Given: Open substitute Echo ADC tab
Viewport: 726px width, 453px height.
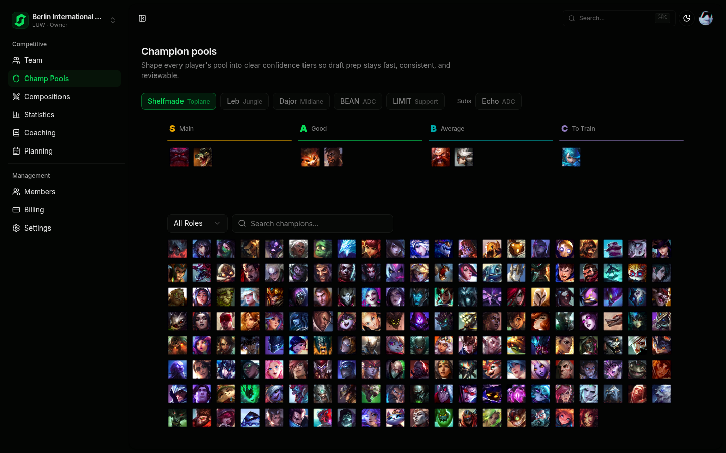Looking at the screenshot, I should (499, 101).
